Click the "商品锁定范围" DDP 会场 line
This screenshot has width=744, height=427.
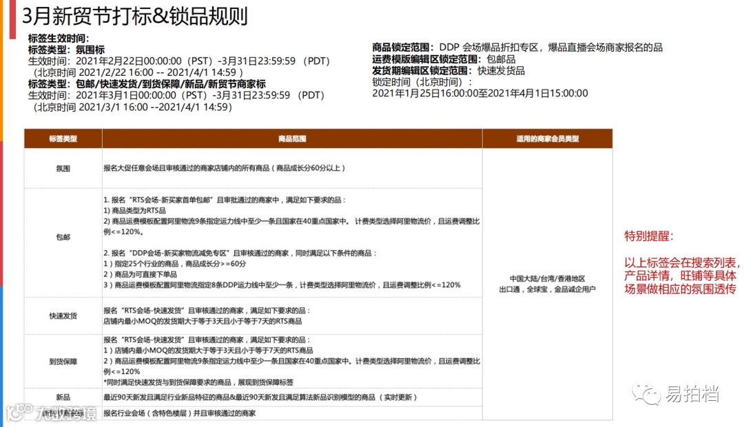(517, 48)
